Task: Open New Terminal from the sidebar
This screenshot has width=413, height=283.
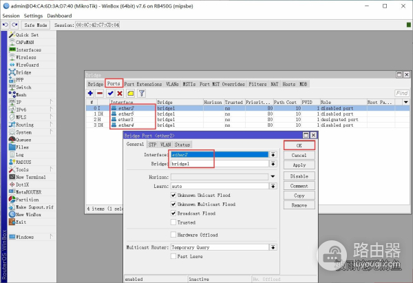Action: [x=30, y=176]
